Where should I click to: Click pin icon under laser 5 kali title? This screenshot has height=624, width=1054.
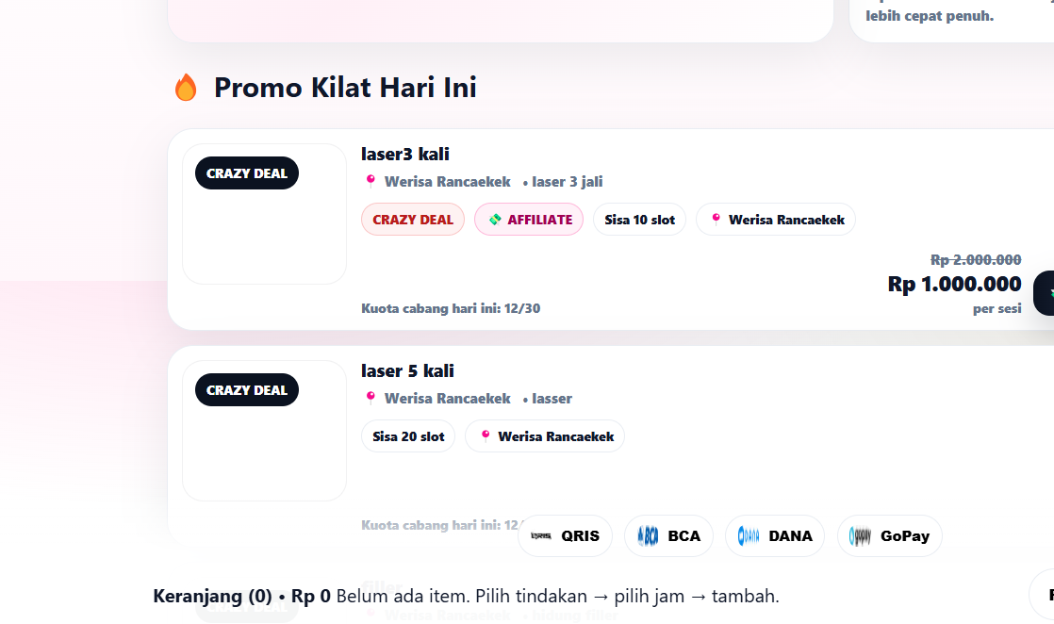coord(371,398)
